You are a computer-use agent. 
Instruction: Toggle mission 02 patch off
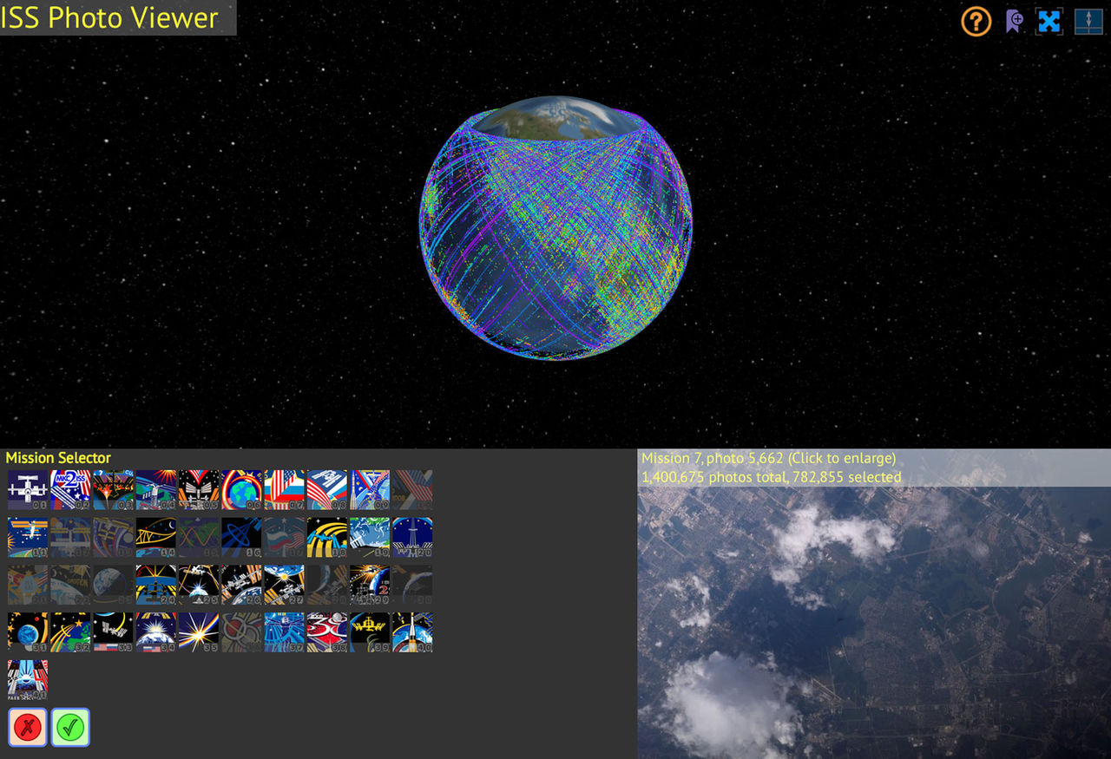tap(70, 490)
